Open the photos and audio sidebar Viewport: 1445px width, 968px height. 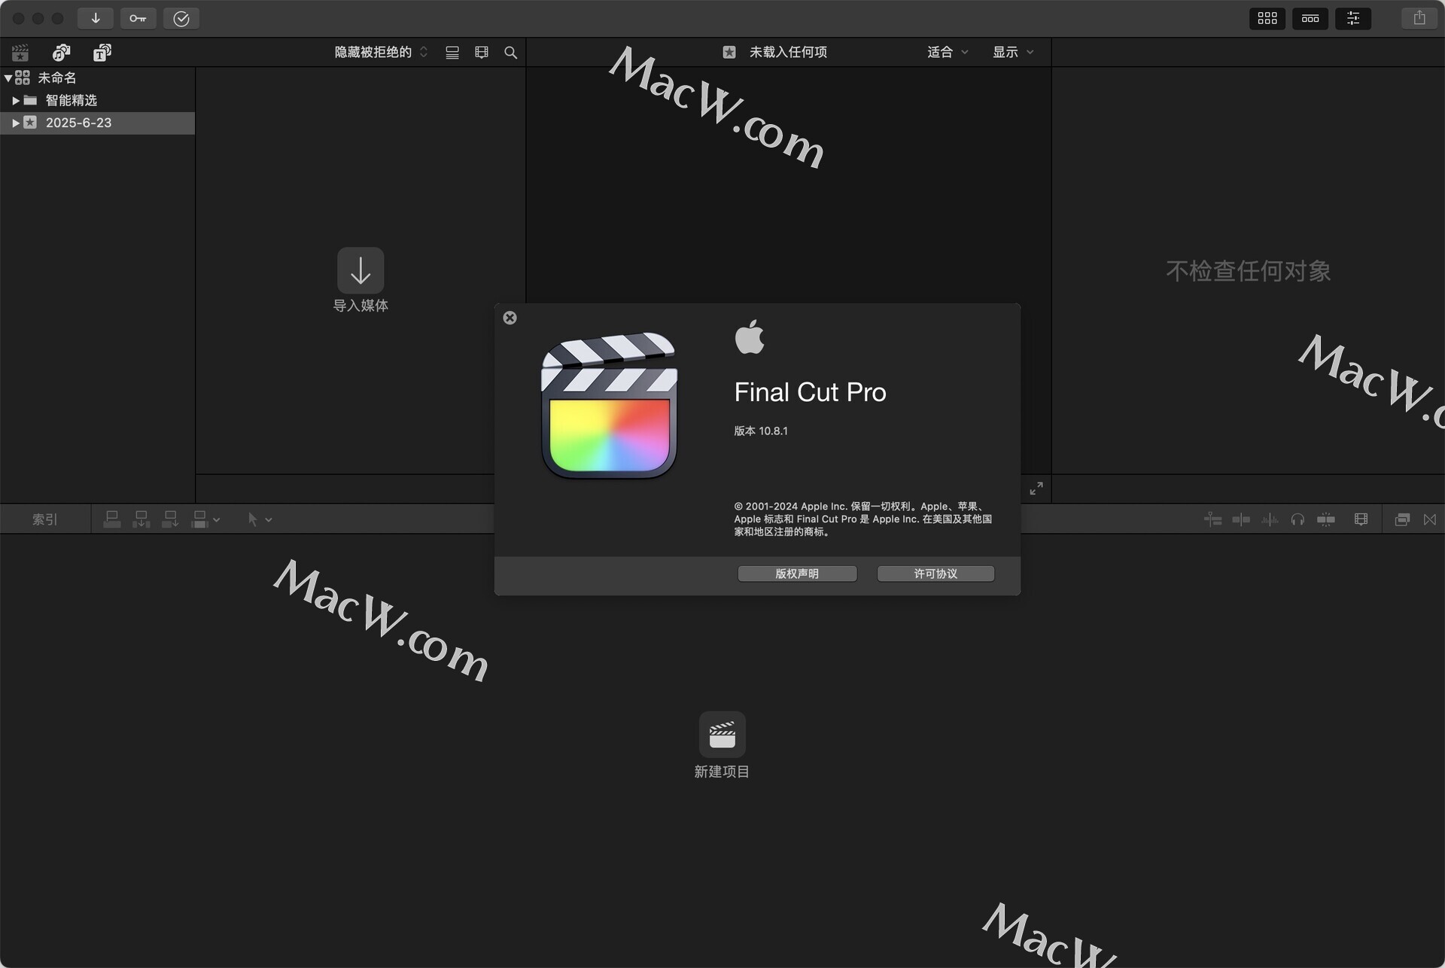(61, 52)
